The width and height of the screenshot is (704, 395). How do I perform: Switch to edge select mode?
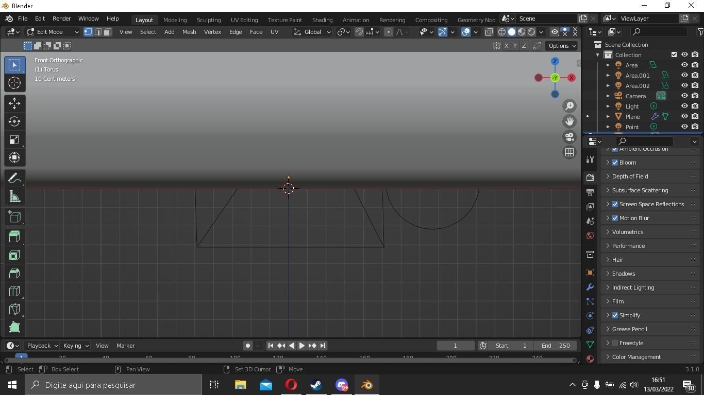[x=98, y=32]
